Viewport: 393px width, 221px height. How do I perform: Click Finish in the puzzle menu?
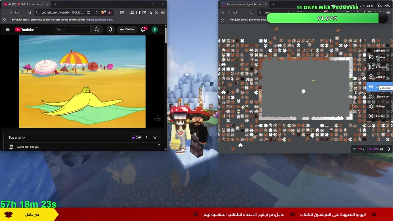pyautogui.click(x=380, y=116)
